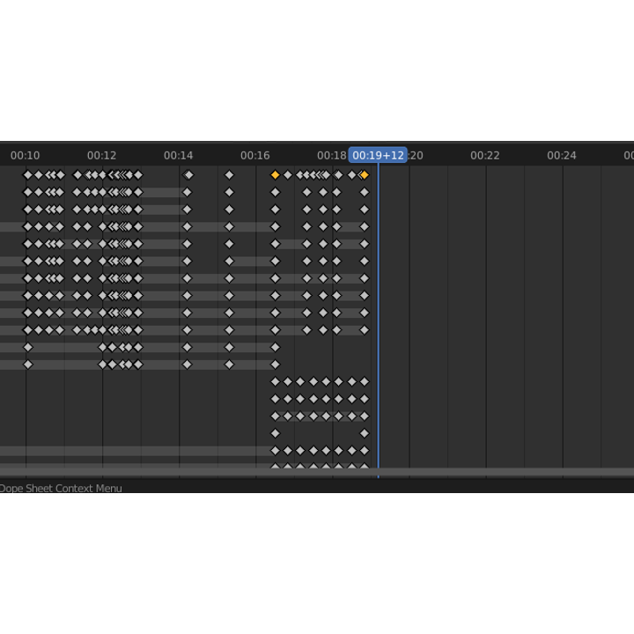Select right keyframe in the two-keyframe row
Image resolution: width=634 pixels, height=634 pixels.
point(365,433)
